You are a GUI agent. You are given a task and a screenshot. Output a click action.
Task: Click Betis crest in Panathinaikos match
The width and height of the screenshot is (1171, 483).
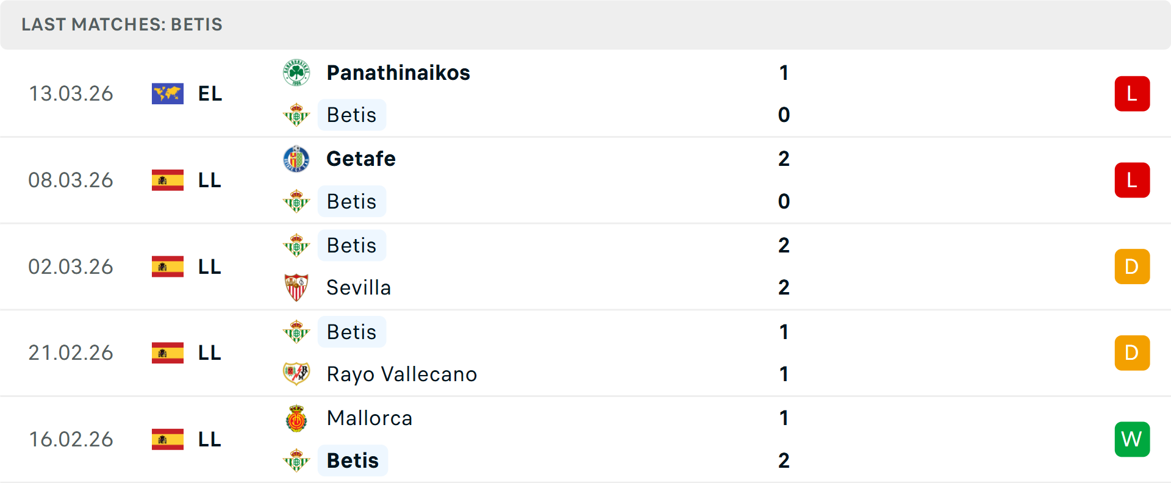tap(296, 115)
